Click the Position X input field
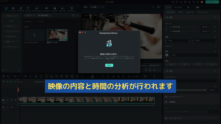221x124 pixels. click(179, 41)
